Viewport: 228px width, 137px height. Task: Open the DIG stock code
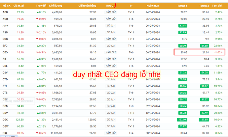tap(5, 133)
